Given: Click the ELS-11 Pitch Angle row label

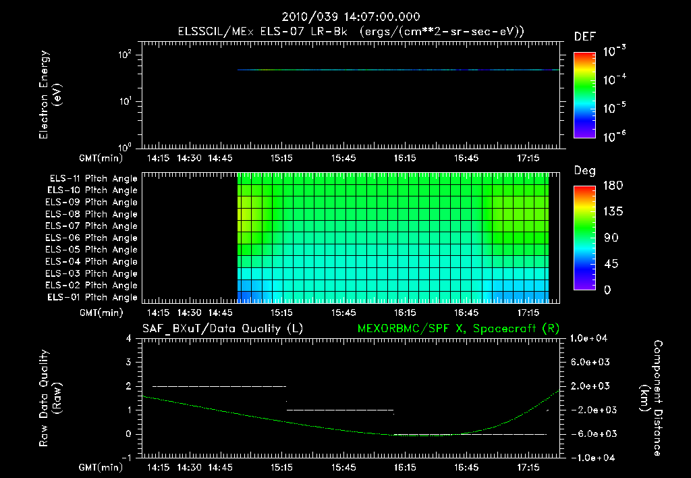Looking at the screenshot, I should point(93,179).
